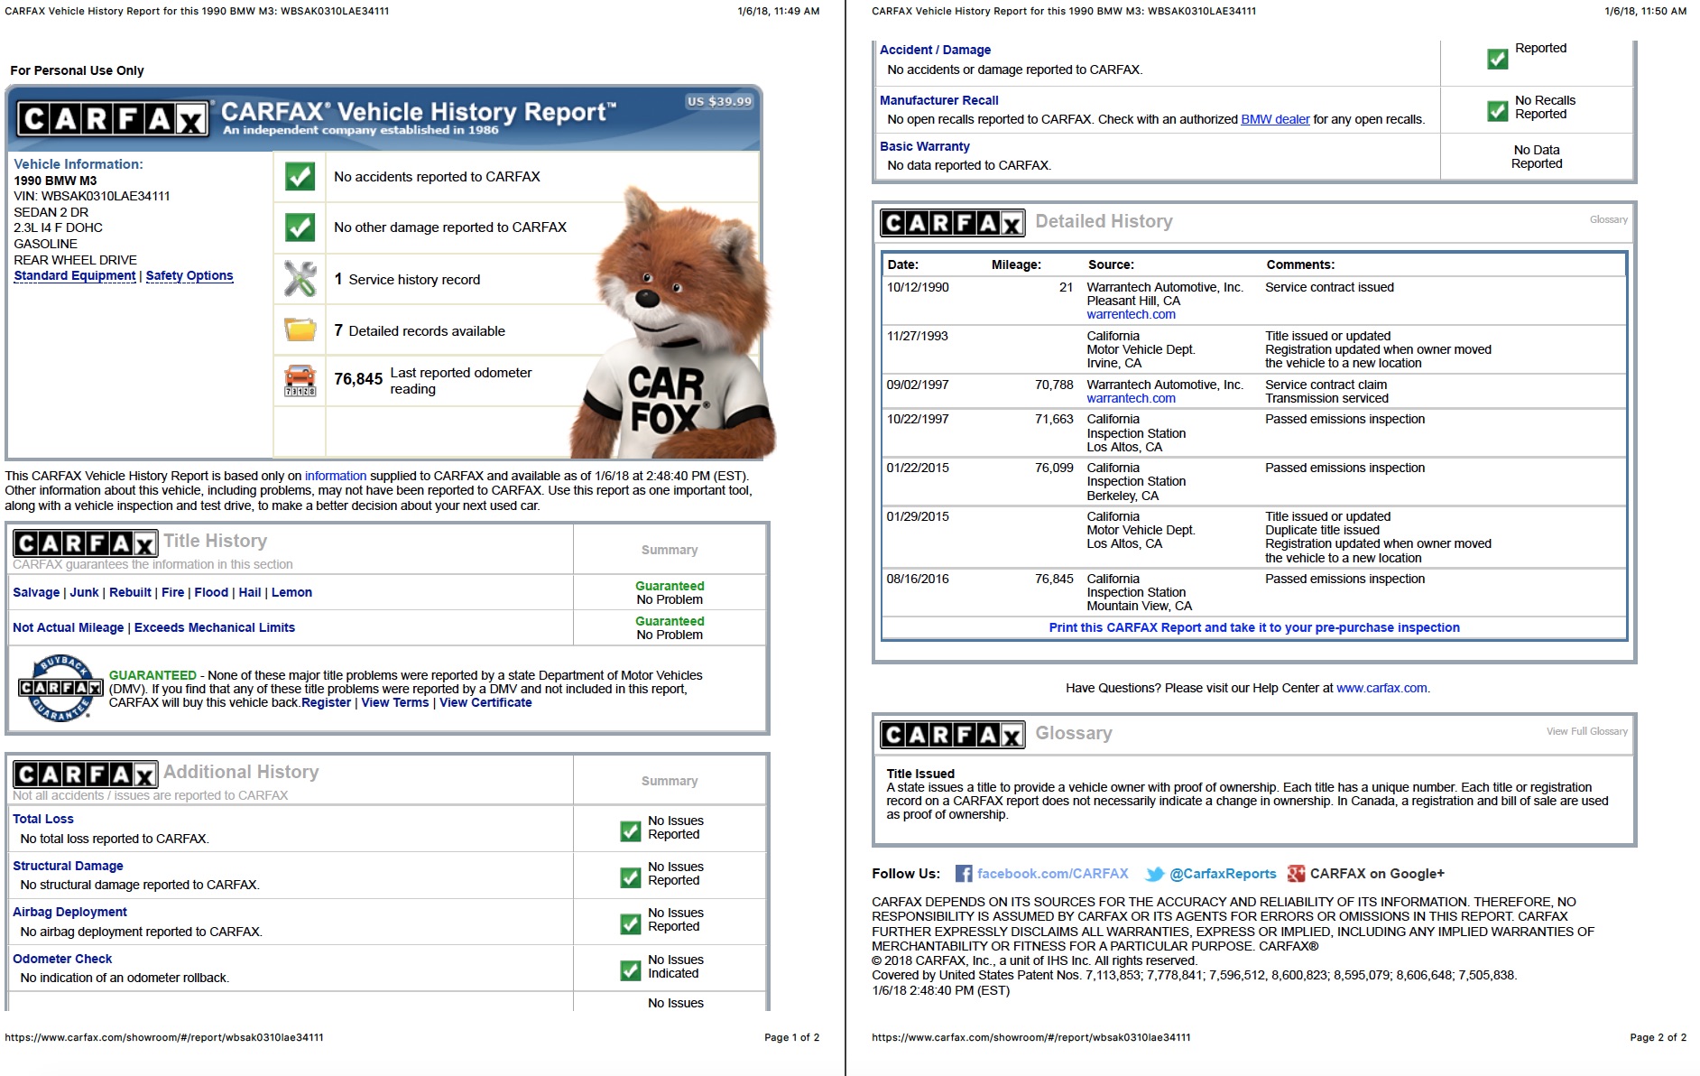Click the CARFAX logo beside Additional History
The width and height of the screenshot is (1700, 1076).
pos(86,775)
